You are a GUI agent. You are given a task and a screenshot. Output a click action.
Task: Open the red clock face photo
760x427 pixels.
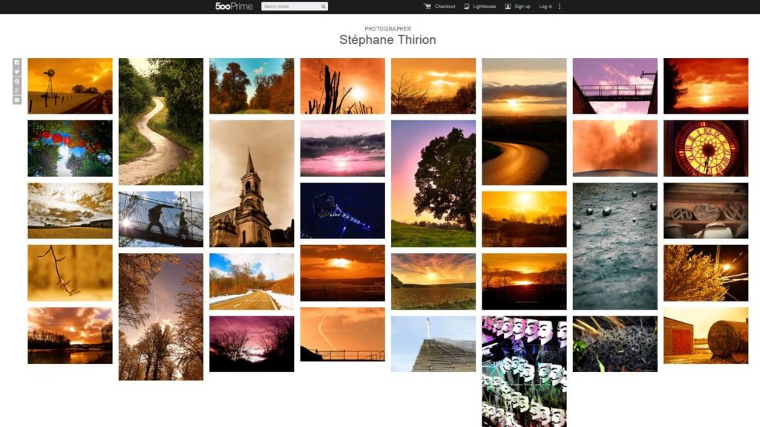(706, 148)
